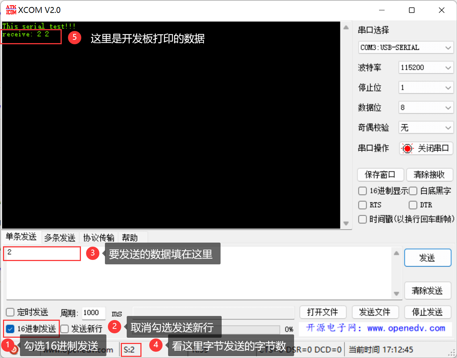Enable 时间戳 timestamp option
The image size is (457, 358).
(x=362, y=219)
